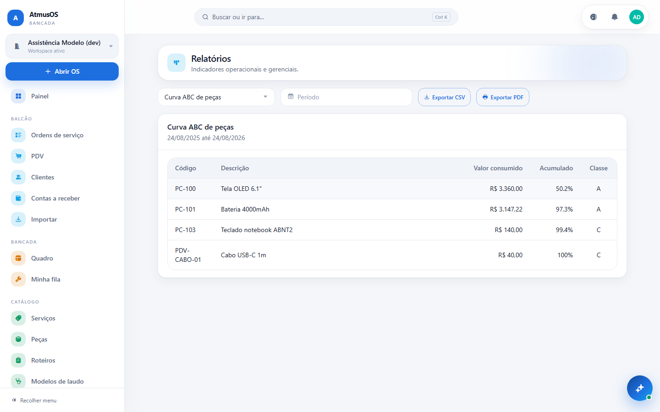Open the Quadro board icon
The image size is (660, 412).
click(x=18, y=258)
